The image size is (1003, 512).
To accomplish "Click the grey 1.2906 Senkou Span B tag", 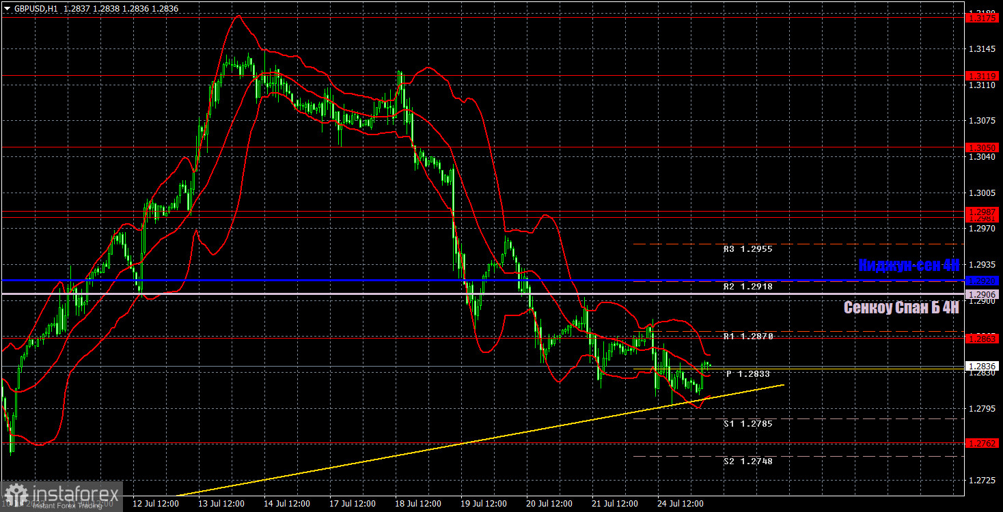I will (982, 294).
